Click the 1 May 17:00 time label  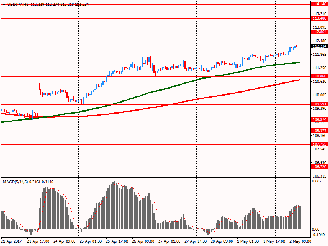[274, 241]
